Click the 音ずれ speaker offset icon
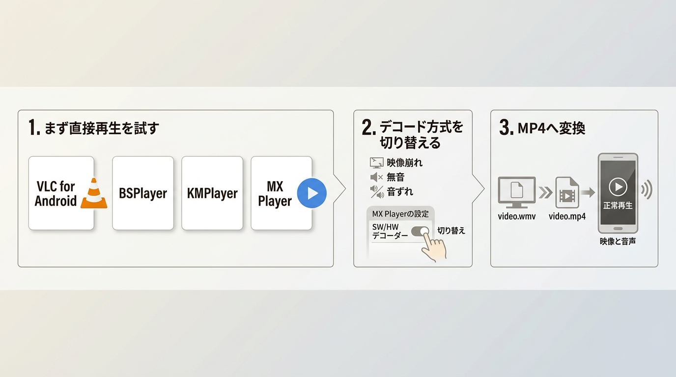This screenshot has height=377, width=676. pos(377,191)
